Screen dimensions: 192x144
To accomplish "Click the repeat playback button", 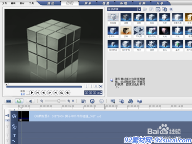I will (x=62, y=93).
